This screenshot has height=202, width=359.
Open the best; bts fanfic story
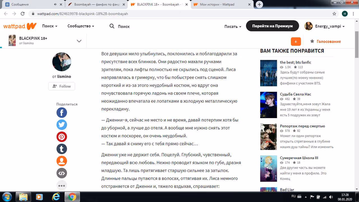click(x=296, y=62)
